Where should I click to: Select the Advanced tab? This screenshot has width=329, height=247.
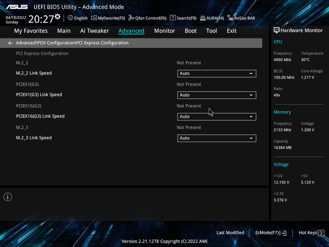[x=131, y=31]
